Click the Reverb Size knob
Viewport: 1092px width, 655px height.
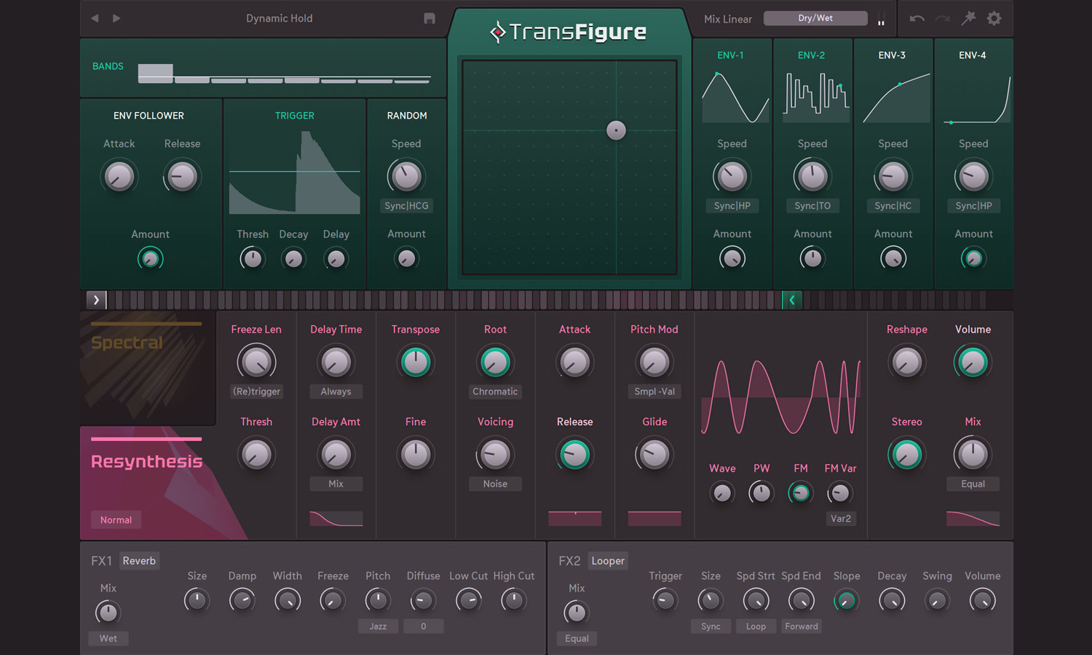point(197,600)
